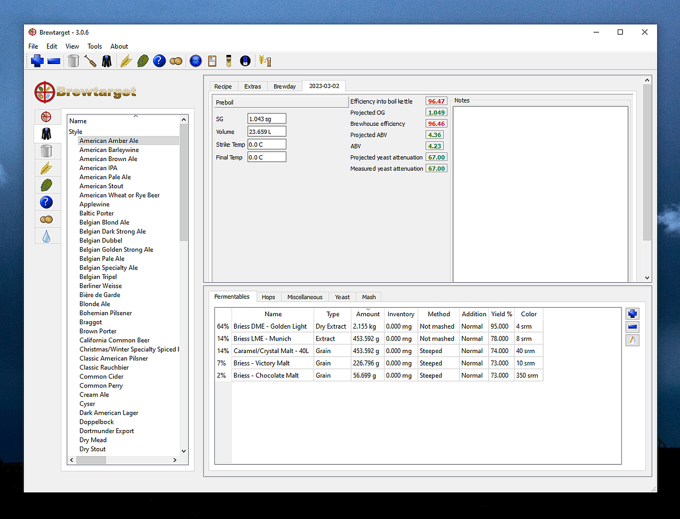Switch to the Extras tab
The height and width of the screenshot is (519, 680).
(x=253, y=86)
